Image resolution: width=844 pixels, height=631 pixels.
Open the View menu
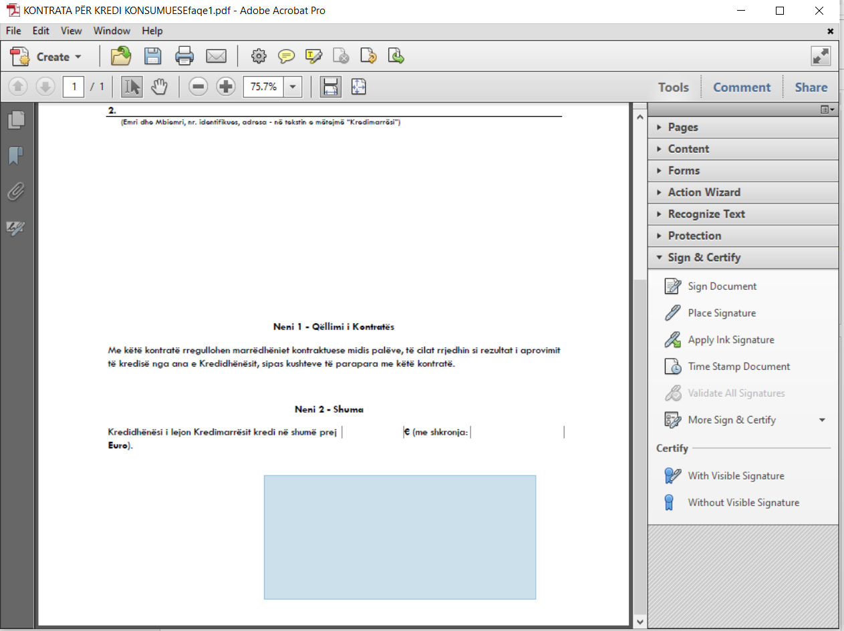point(71,31)
